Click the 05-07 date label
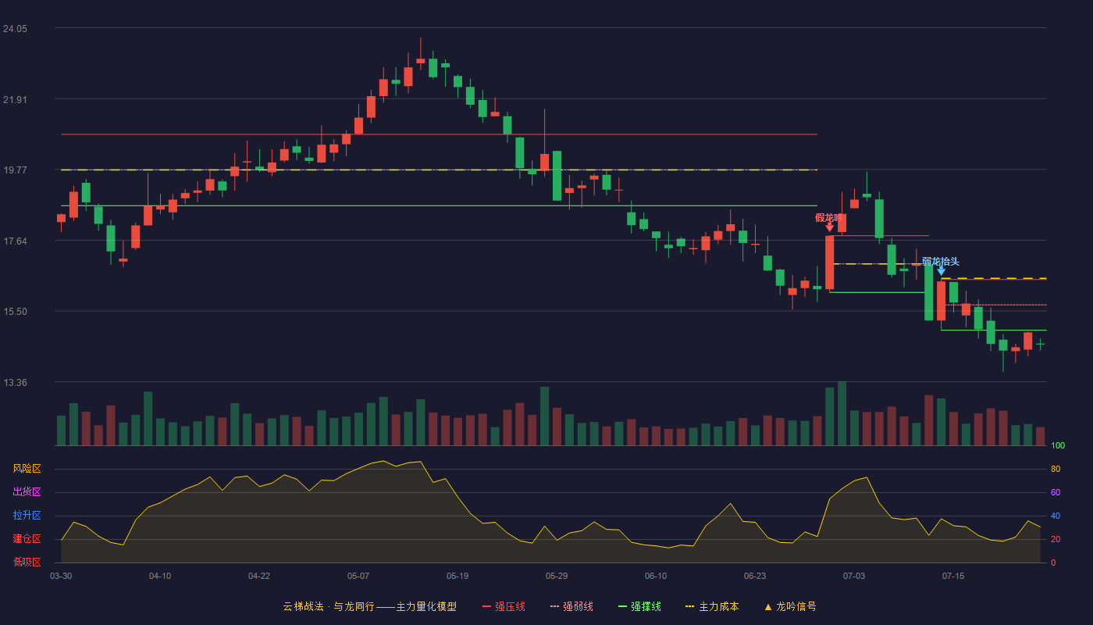This screenshot has width=1093, height=625. pyautogui.click(x=358, y=576)
